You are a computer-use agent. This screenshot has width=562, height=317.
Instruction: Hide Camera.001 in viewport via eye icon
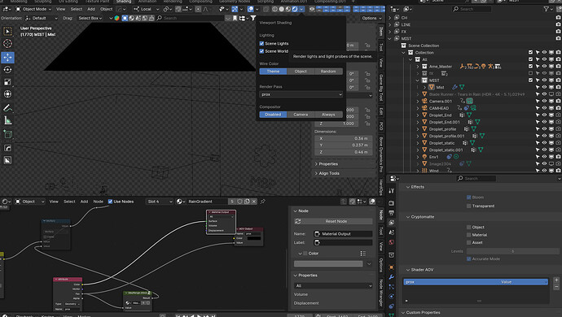coord(544,102)
